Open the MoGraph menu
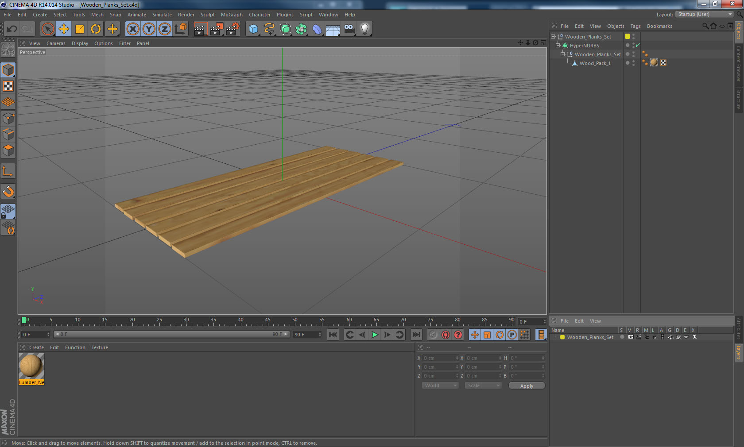 232,15
